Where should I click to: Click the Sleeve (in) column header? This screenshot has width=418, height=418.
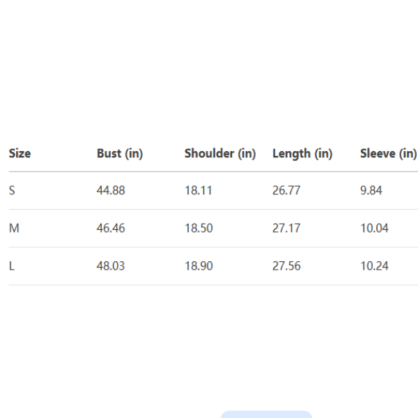pos(388,153)
